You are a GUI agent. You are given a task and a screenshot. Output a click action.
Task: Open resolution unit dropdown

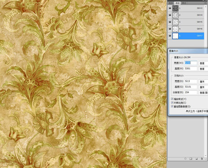tap(203, 92)
